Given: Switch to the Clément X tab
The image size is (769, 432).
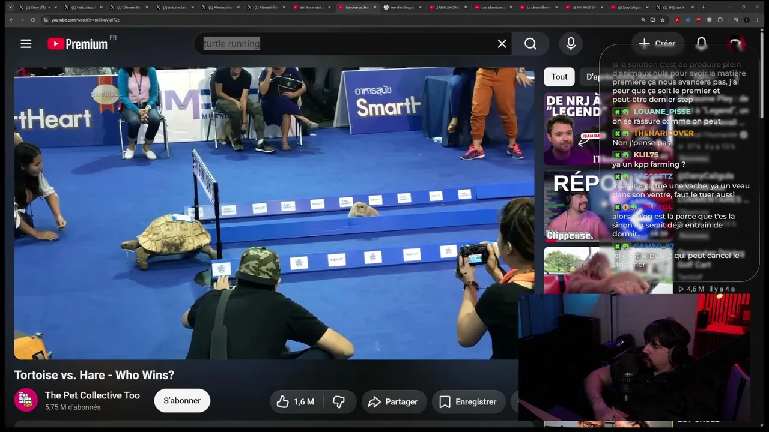Looking at the screenshot, I should point(129,7).
